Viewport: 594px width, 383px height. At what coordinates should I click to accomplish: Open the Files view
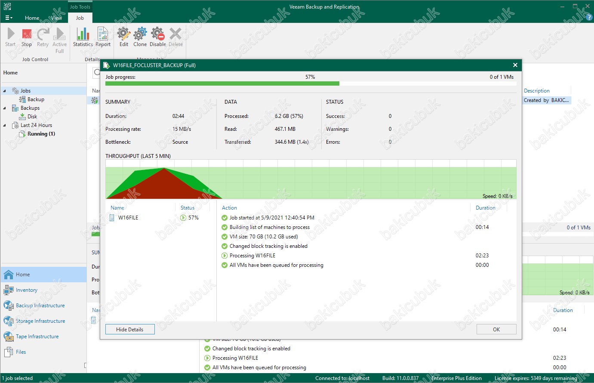pyautogui.click(x=44, y=352)
